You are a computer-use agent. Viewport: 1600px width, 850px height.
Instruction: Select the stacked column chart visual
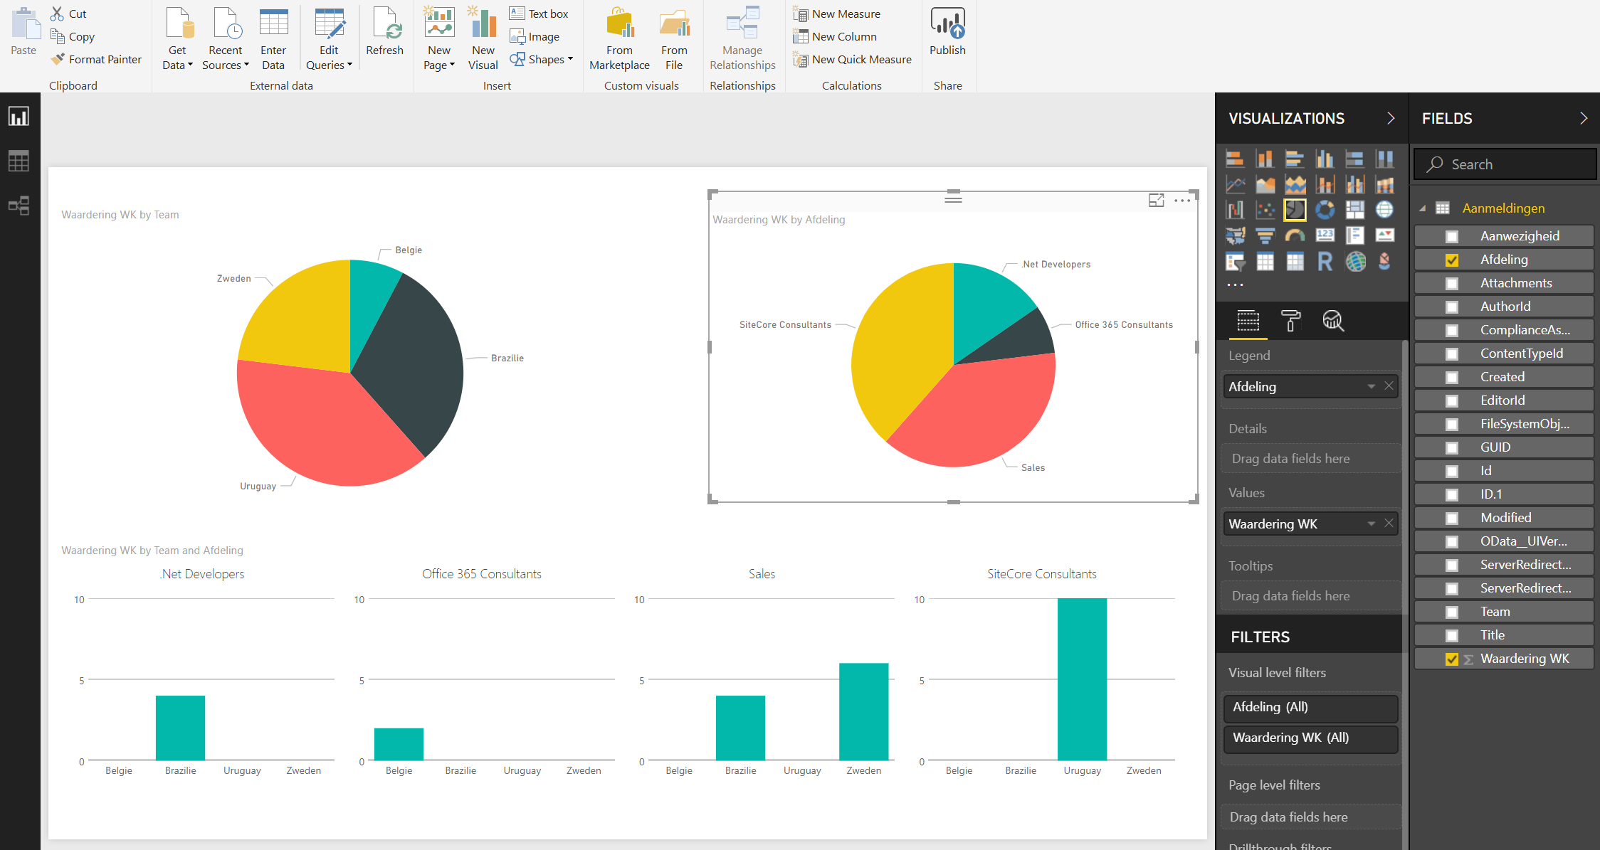coord(1265,159)
